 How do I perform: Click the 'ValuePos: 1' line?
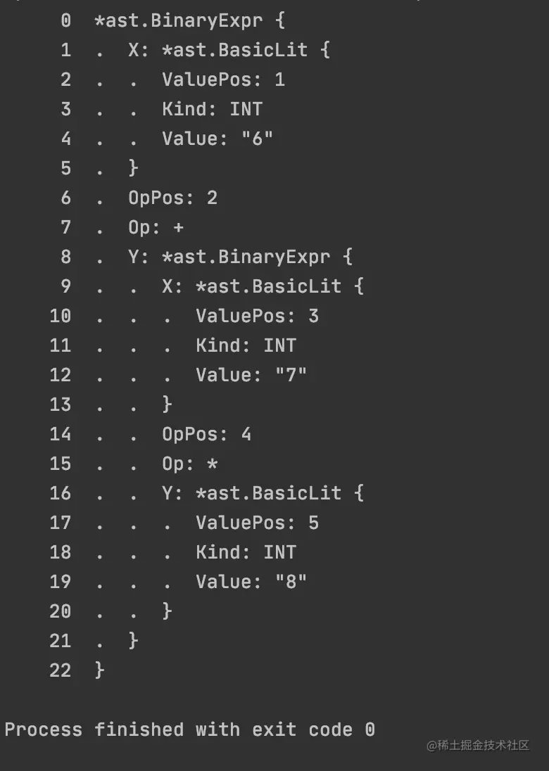[223, 79]
